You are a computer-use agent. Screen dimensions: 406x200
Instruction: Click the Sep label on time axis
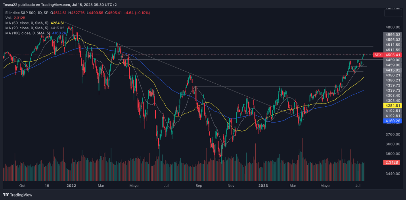(199, 185)
